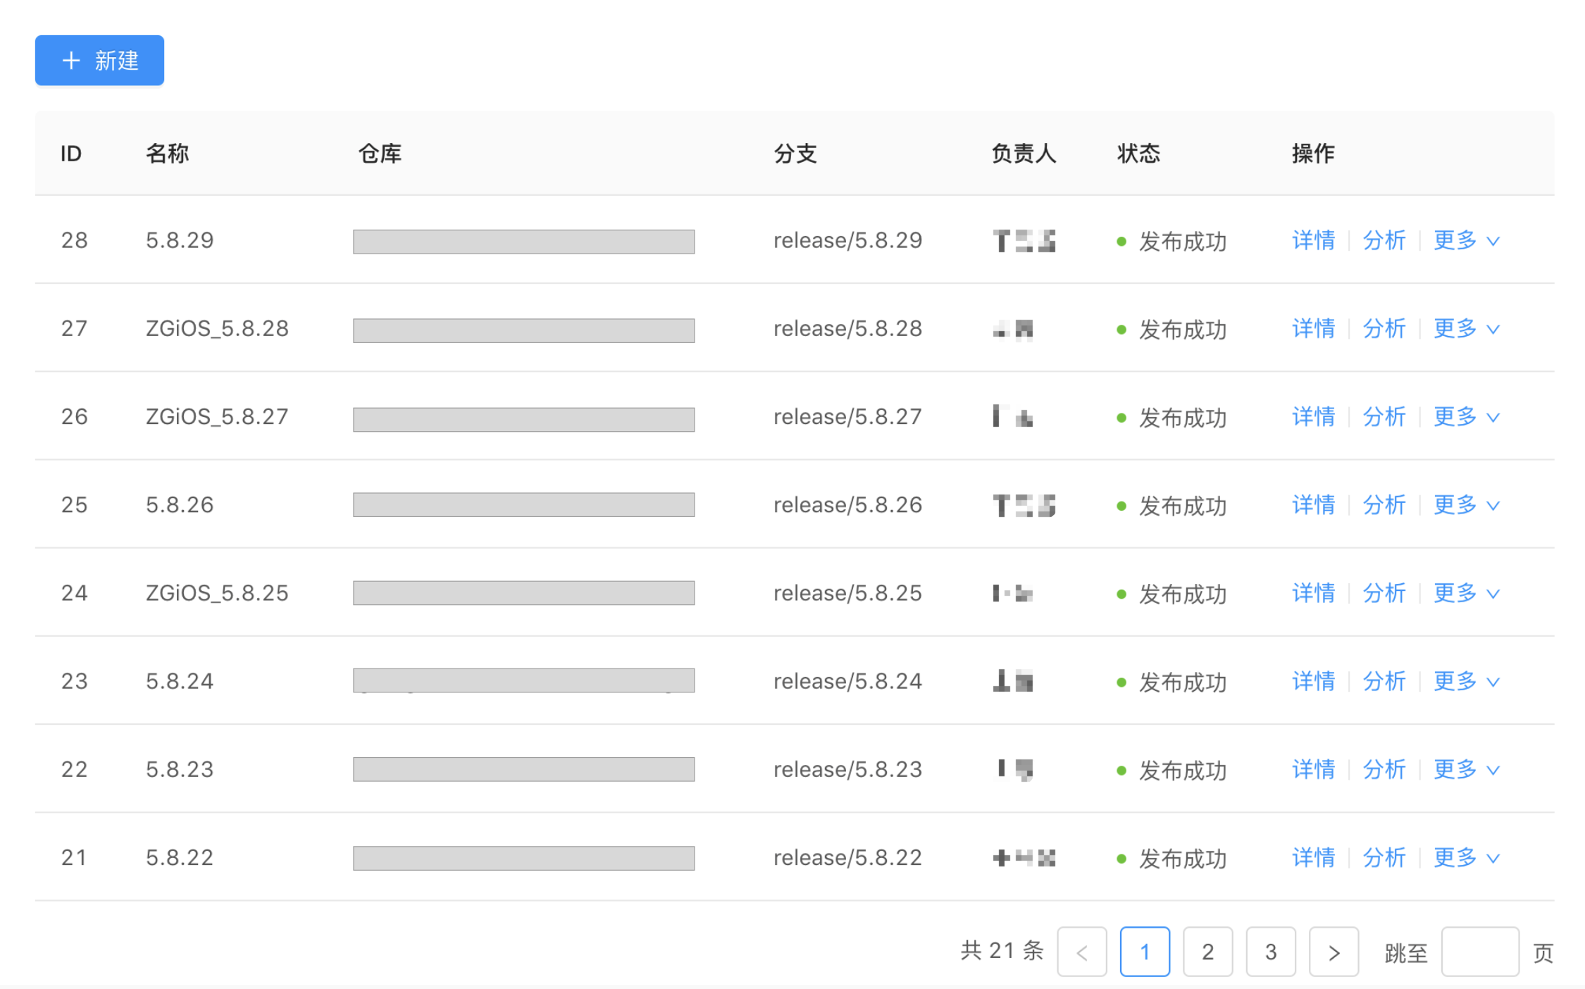Select pagination page 3
Viewport: 1585px width, 989px height.
point(1271,952)
